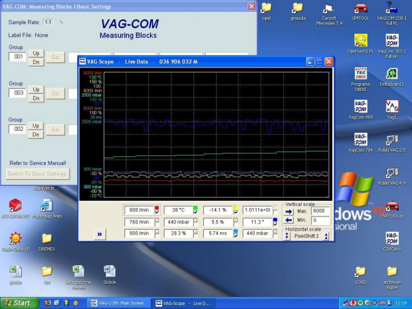Click left arrow button in Vertical scale

288,220
